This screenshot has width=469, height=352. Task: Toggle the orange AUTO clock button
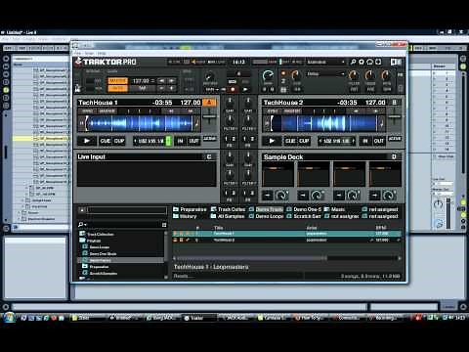click(117, 88)
